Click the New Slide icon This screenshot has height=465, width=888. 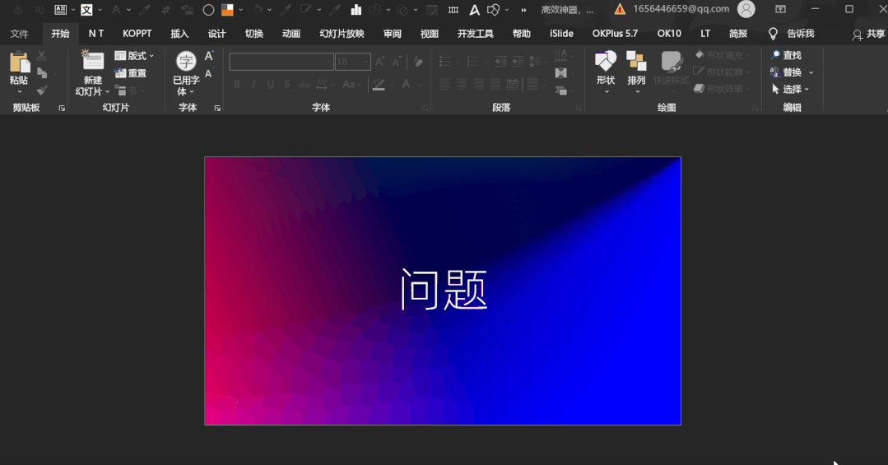tap(93, 61)
